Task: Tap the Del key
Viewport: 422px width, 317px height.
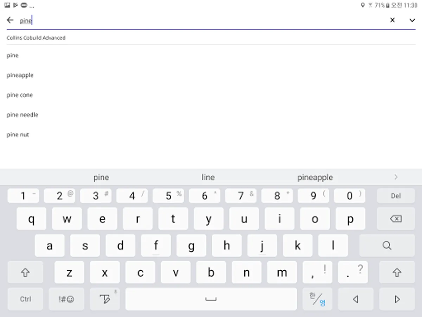Action: [x=396, y=196]
